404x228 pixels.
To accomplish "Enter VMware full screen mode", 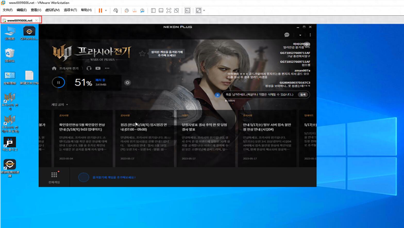I will (169, 11).
